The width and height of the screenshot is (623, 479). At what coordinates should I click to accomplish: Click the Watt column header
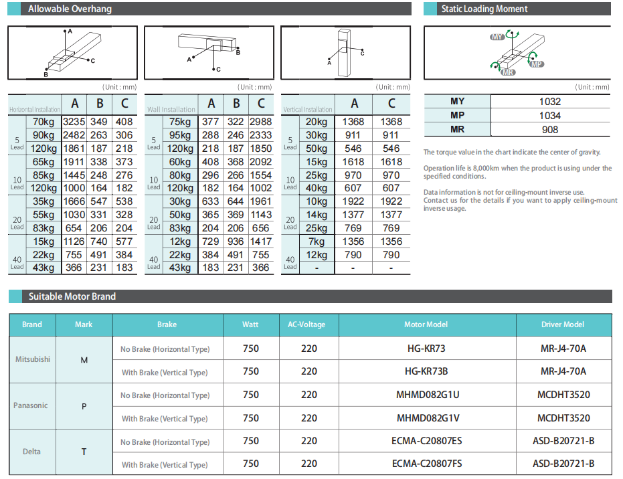click(250, 324)
